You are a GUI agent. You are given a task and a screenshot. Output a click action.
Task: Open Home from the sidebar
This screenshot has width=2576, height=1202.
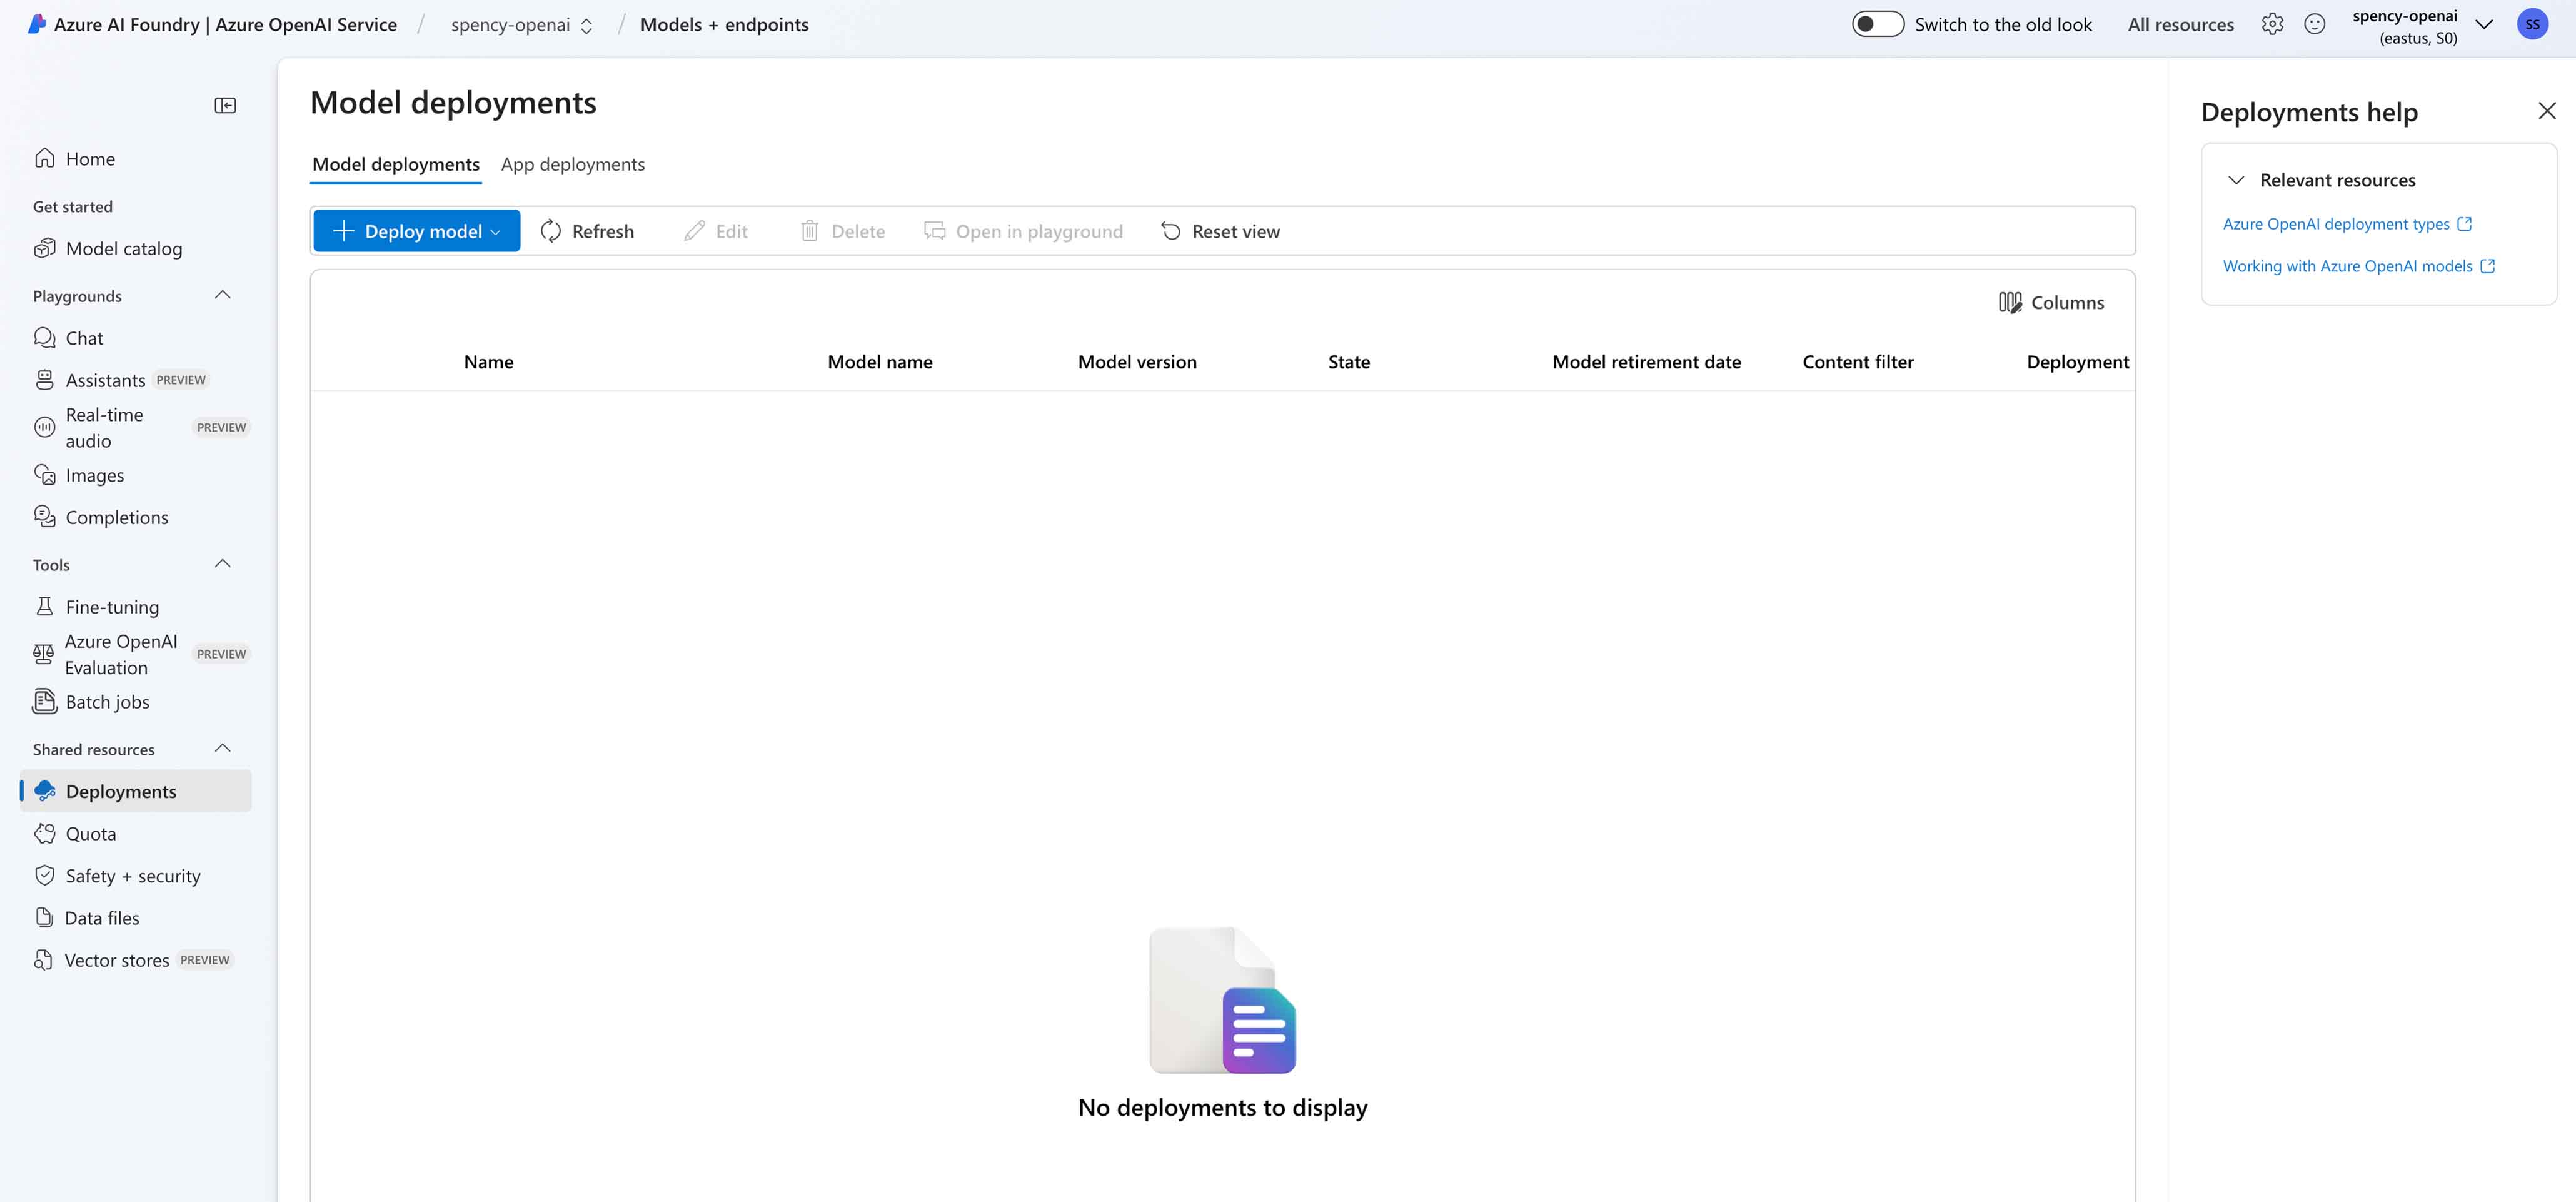pyautogui.click(x=90, y=159)
